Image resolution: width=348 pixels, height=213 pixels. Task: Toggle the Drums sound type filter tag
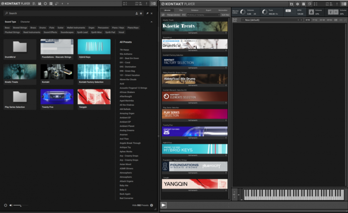click(43, 27)
